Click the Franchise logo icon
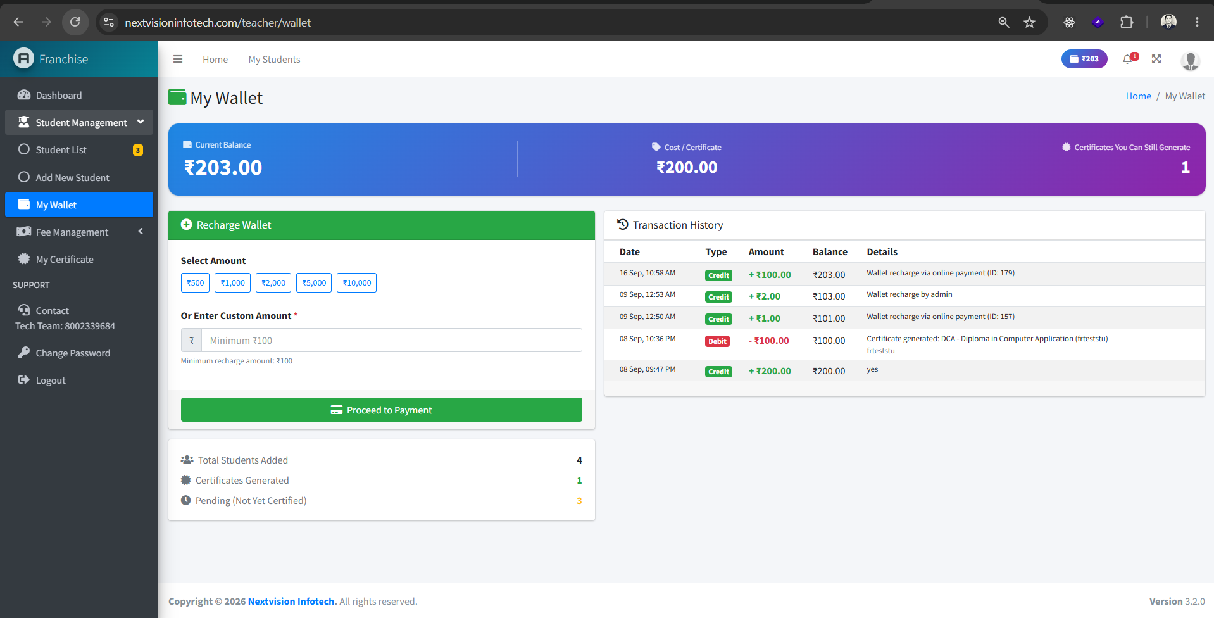 [x=23, y=59]
